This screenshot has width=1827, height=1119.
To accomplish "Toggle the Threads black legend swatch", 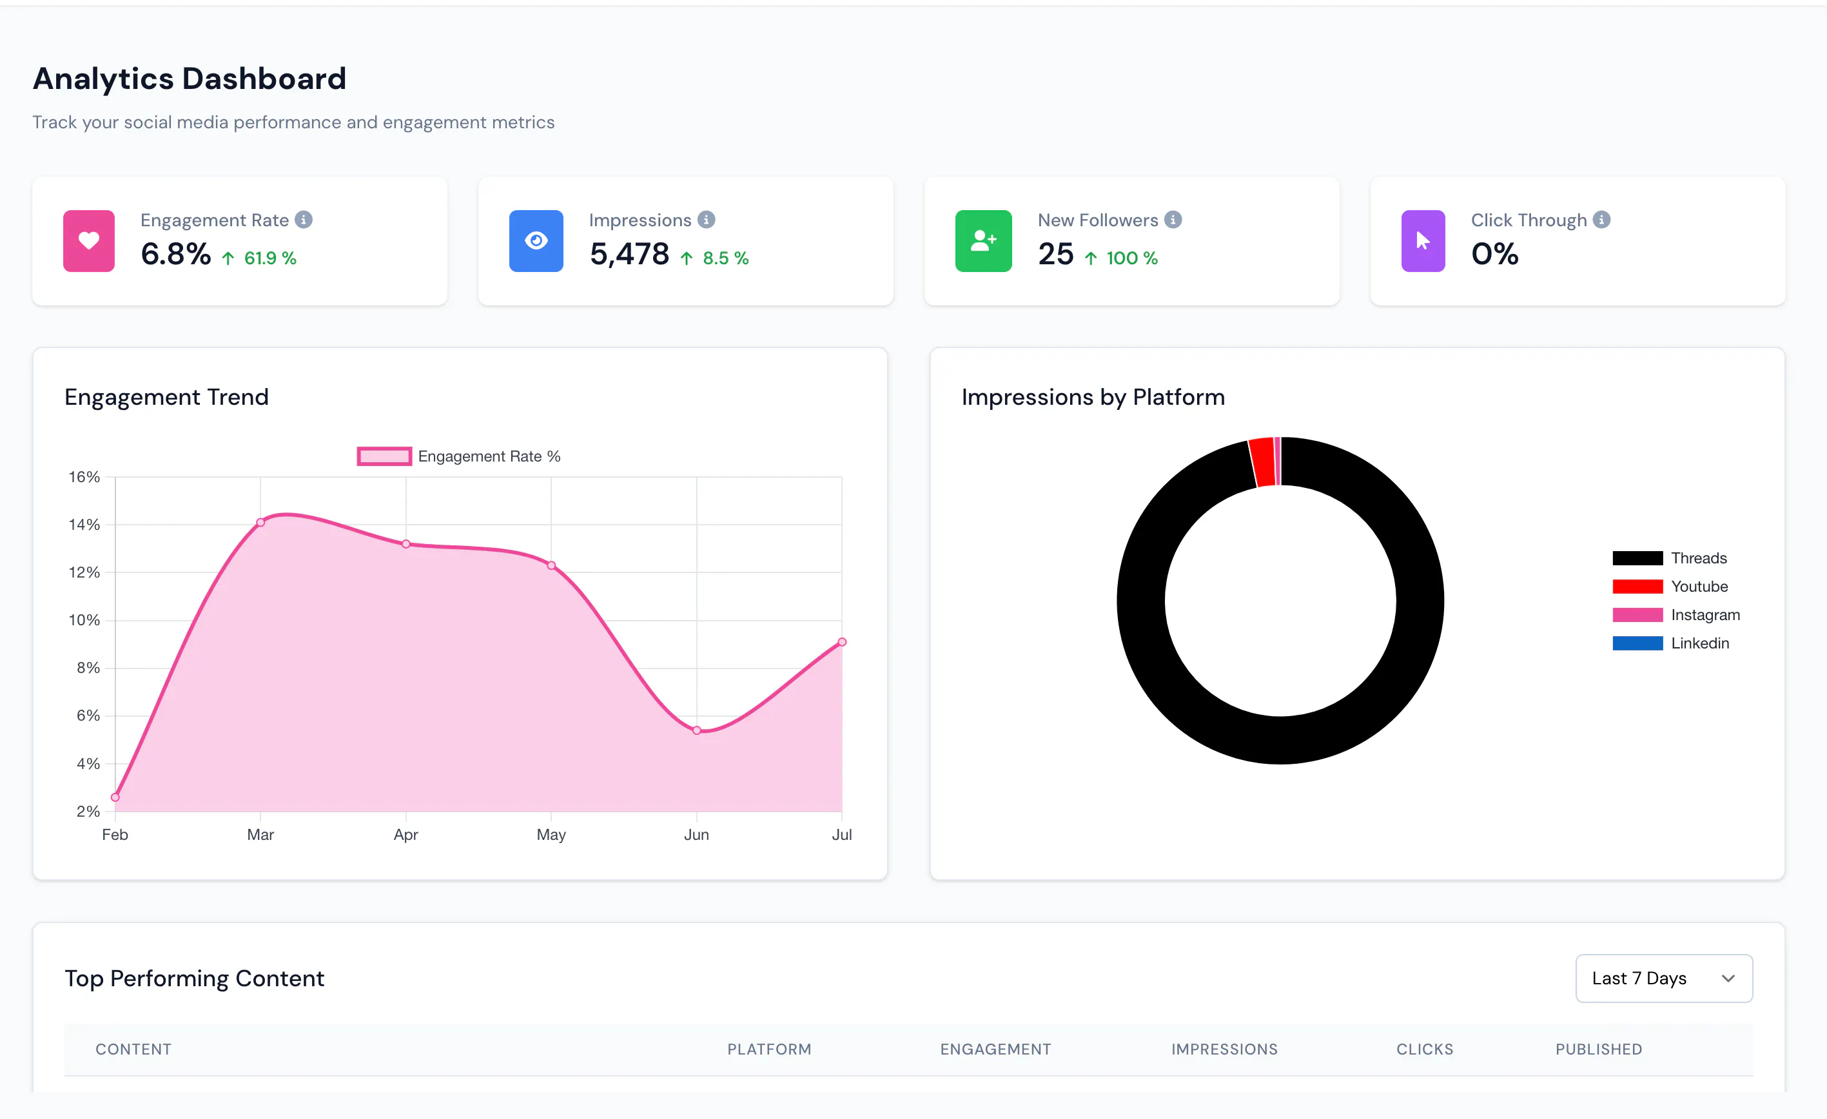I will pos(1637,558).
